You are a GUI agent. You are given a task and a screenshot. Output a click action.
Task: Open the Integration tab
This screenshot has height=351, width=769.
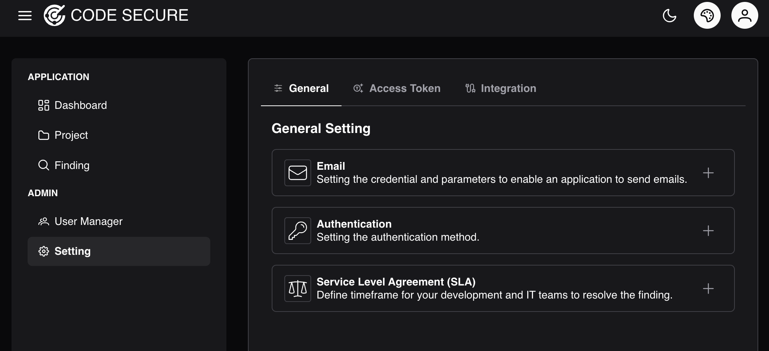(x=500, y=89)
